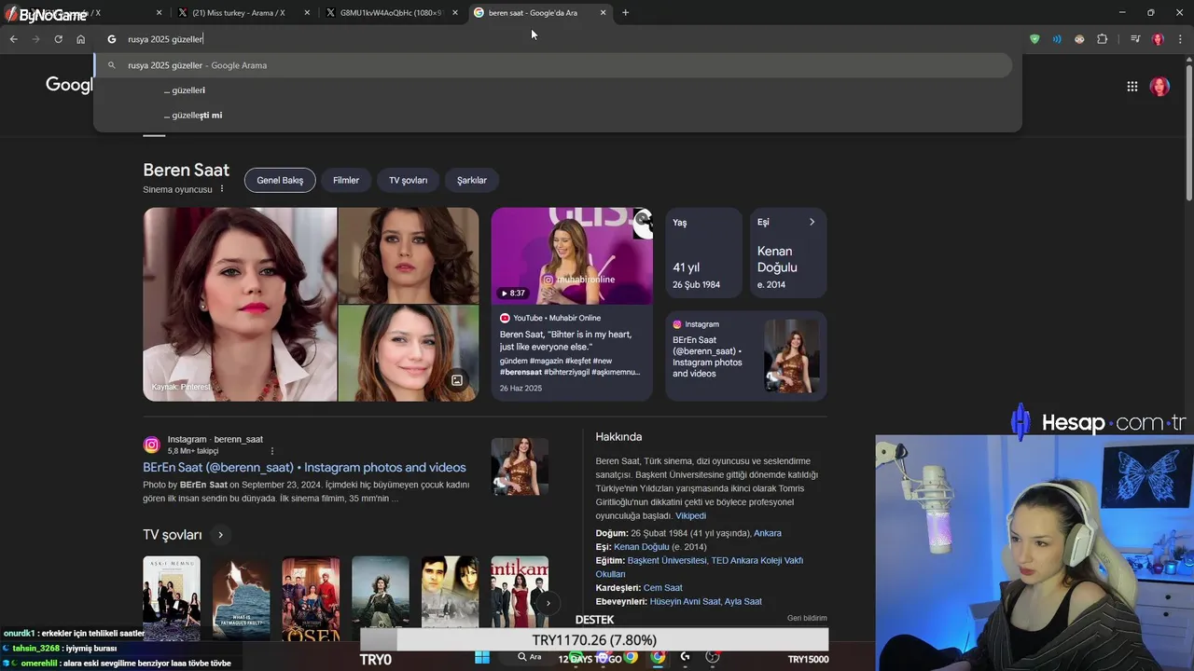Screen dimensions: 1194x671
Task: Open the Google apps grid icon
Action: tap(1132, 87)
